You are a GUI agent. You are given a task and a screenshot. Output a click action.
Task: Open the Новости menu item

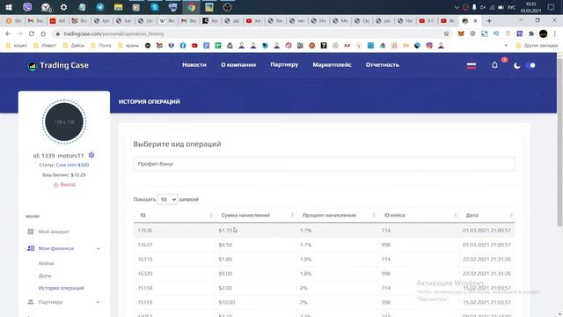(194, 64)
